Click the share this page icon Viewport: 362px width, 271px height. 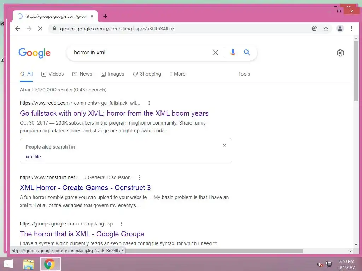point(314,29)
